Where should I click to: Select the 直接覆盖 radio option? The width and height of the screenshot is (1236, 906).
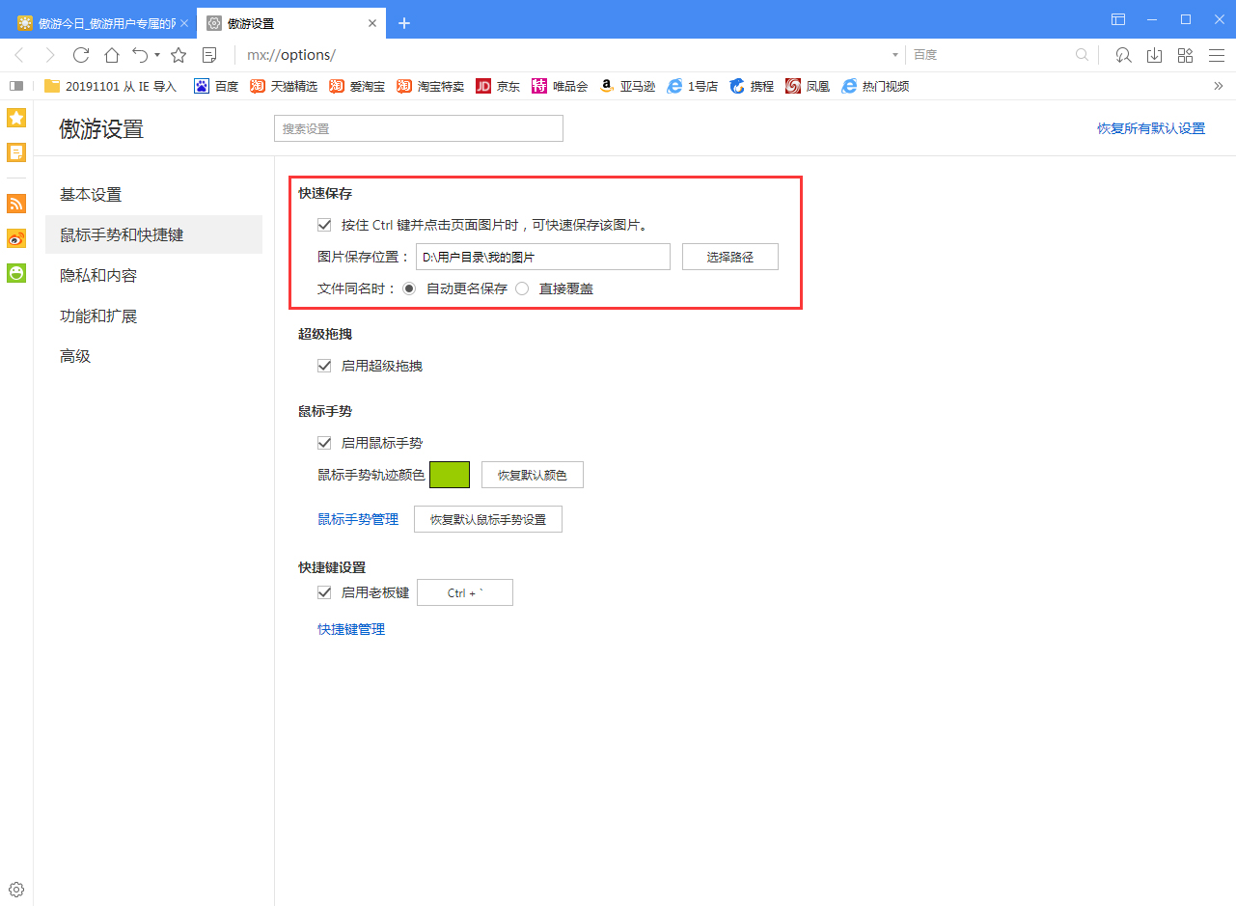(x=520, y=288)
